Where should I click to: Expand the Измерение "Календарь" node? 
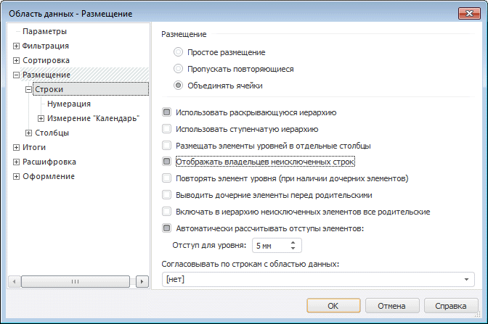[x=41, y=118]
